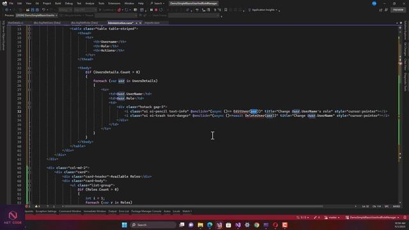Open the Help menu
The image size is (409, 230).
click(141, 3)
